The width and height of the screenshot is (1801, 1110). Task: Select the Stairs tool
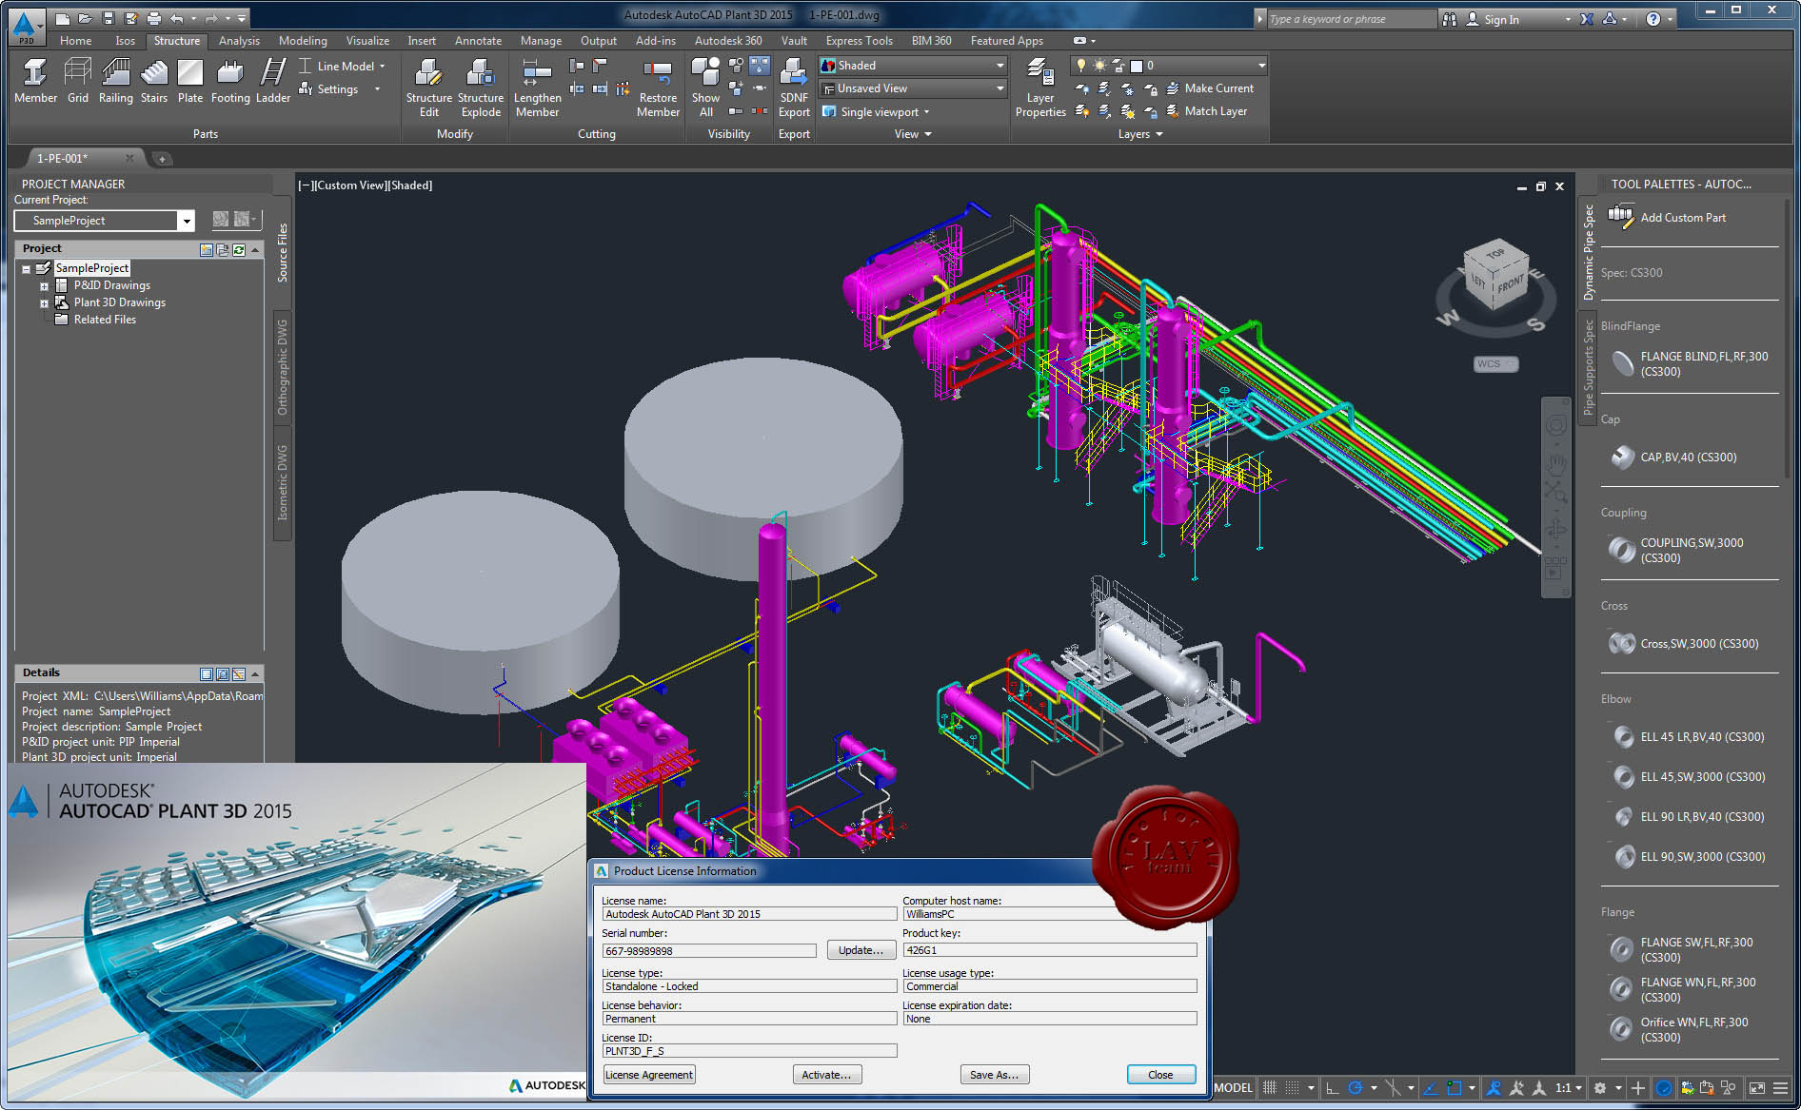153,81
